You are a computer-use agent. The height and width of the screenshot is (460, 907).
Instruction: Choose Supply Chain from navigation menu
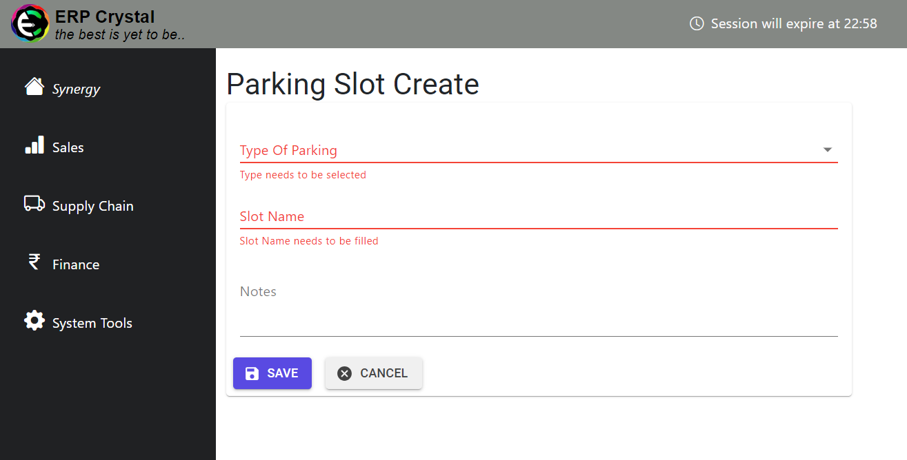92,205
